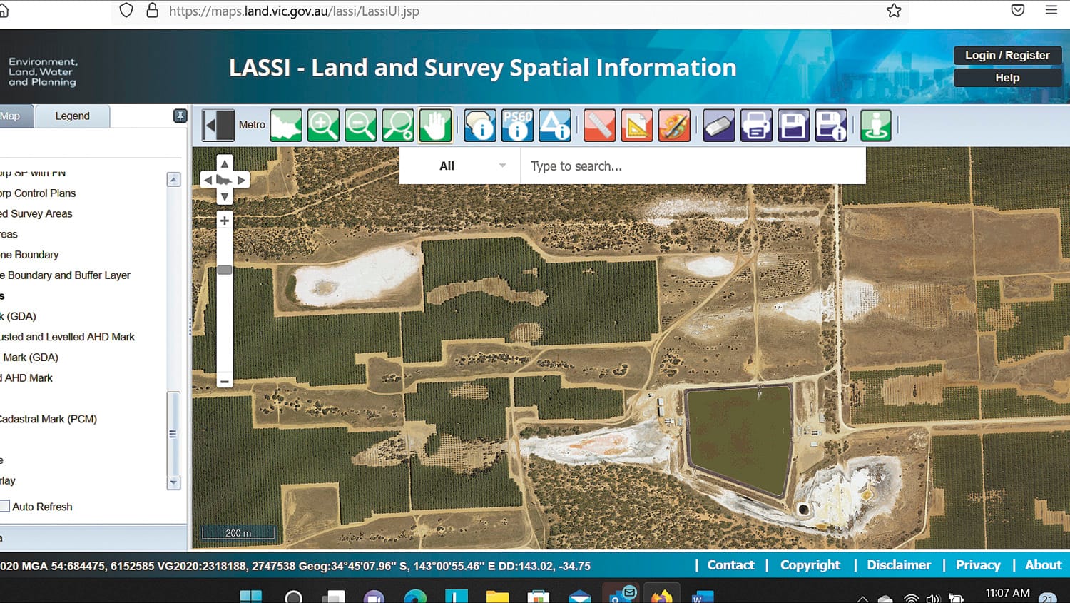The height and width of the screenshot is (603, 1070).
Task: Open the Disclaimer link in footer
Action: coord(898,565)
